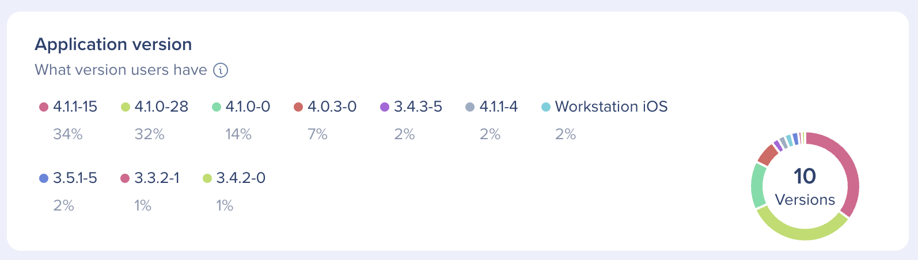Click the red donut chart segment

point(768,154)
